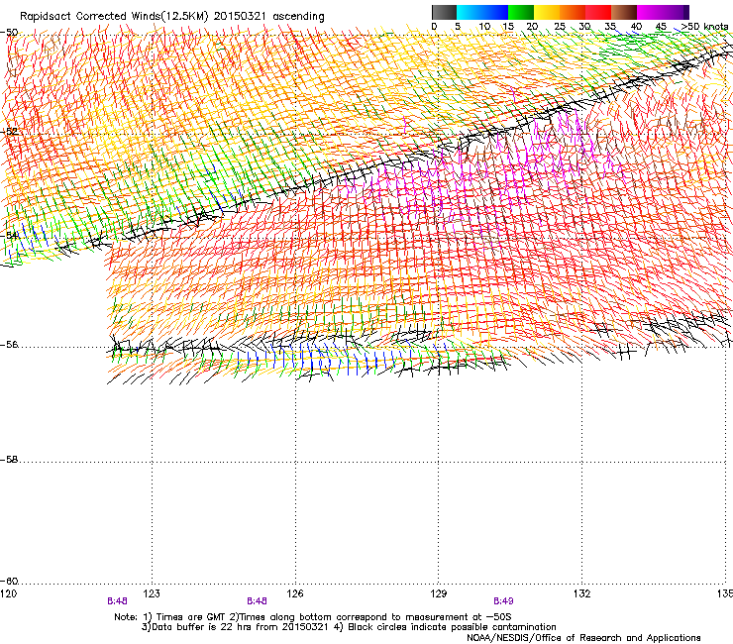
Task: Click legend tick label '25'
Action: [560, 27]
